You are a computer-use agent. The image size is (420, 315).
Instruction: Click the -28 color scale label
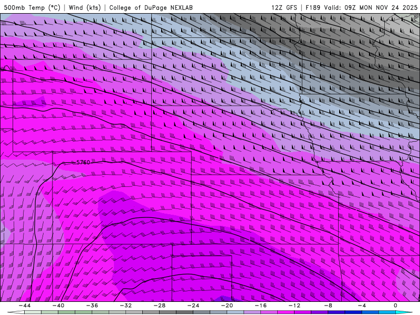(x=160, y=306)
